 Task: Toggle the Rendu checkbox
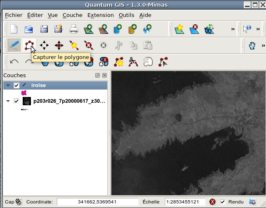[x=223, y=202]
